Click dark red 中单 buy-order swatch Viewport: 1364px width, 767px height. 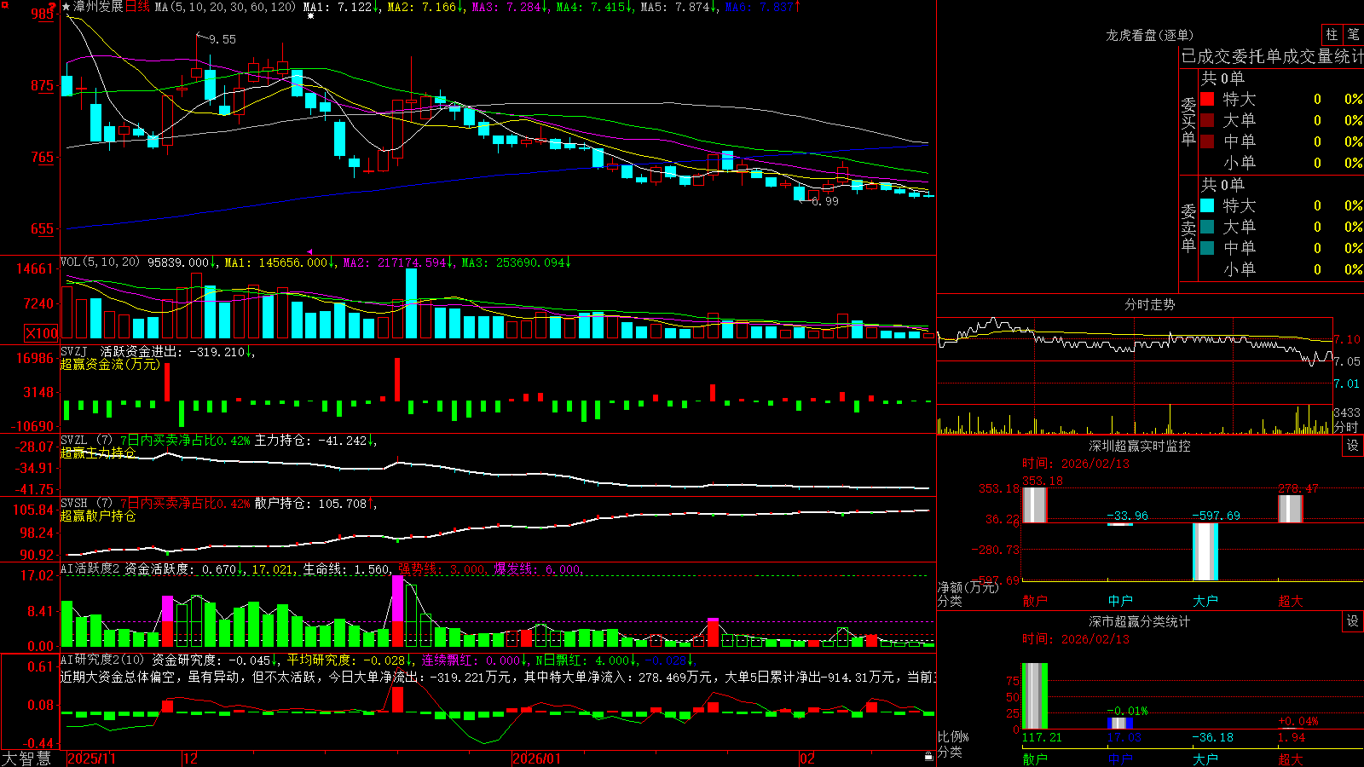1207,141
